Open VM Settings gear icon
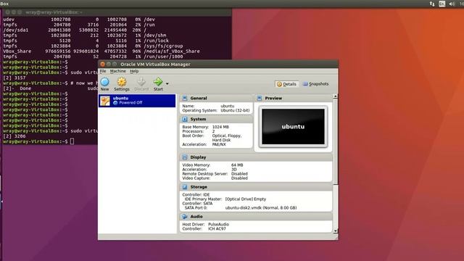The image size is (464, 261). click(x=122, y=82)
